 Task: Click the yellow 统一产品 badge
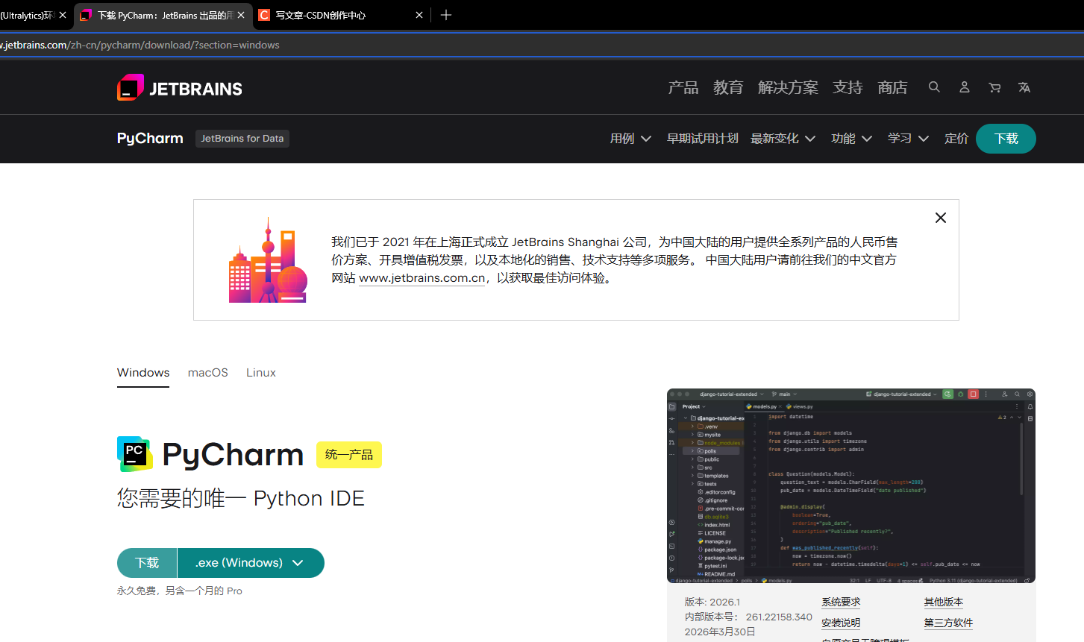coord(349,455)
